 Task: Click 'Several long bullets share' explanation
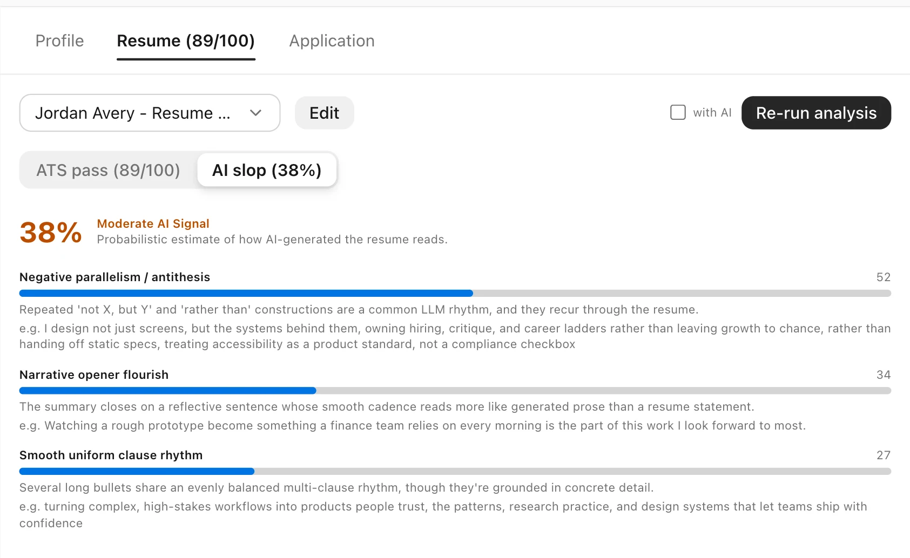[x=336, y=488]
